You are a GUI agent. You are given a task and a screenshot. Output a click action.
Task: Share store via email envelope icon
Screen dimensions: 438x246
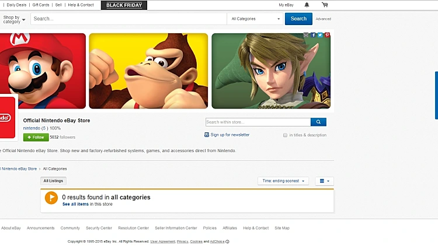[306, 35]
